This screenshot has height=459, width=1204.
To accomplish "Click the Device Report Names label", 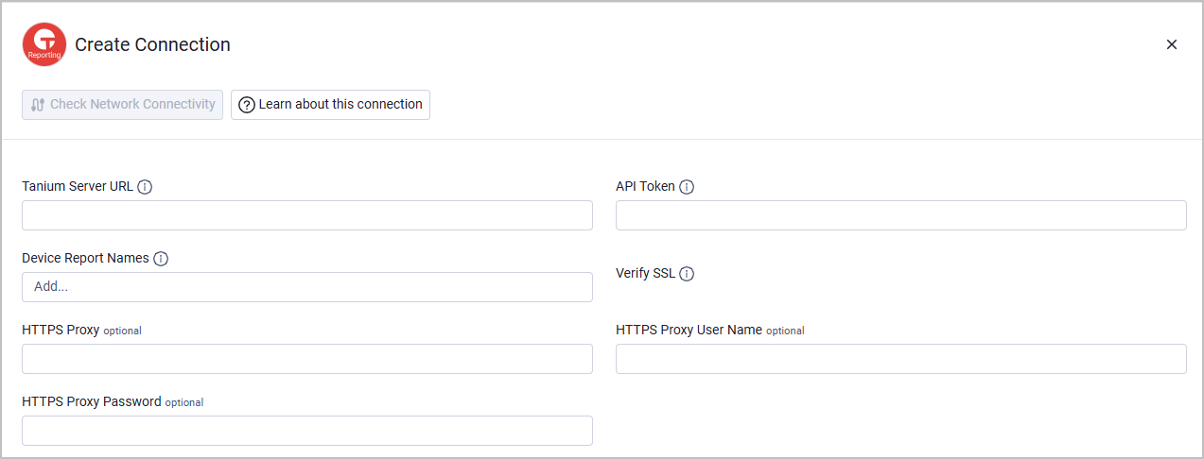I will click(85, 258).
